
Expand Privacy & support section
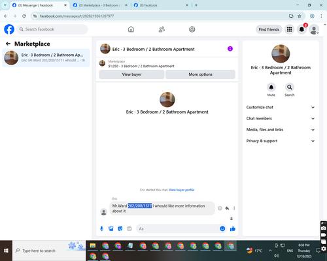click(x=281, y=141)
